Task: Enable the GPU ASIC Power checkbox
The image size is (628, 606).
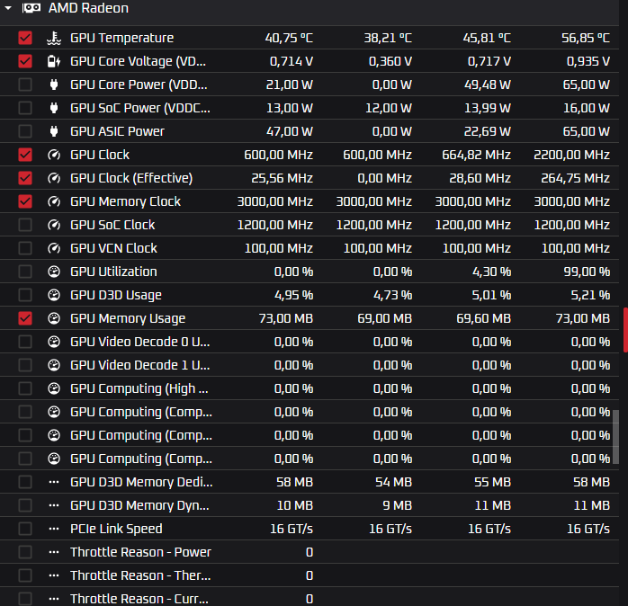Action: (25, 131)
